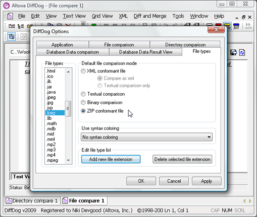Open the Text View menu
The width and height of the screenshot is (257, 217).
[74, 16]
